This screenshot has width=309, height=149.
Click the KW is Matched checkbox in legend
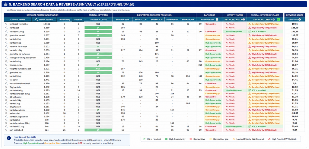click(x=144, y=139)
